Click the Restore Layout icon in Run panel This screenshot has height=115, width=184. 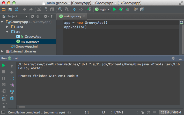click(4, 99)
